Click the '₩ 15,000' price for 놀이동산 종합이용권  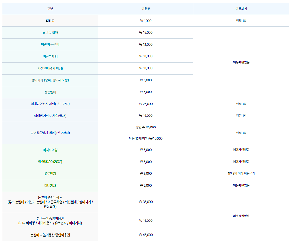146,221
